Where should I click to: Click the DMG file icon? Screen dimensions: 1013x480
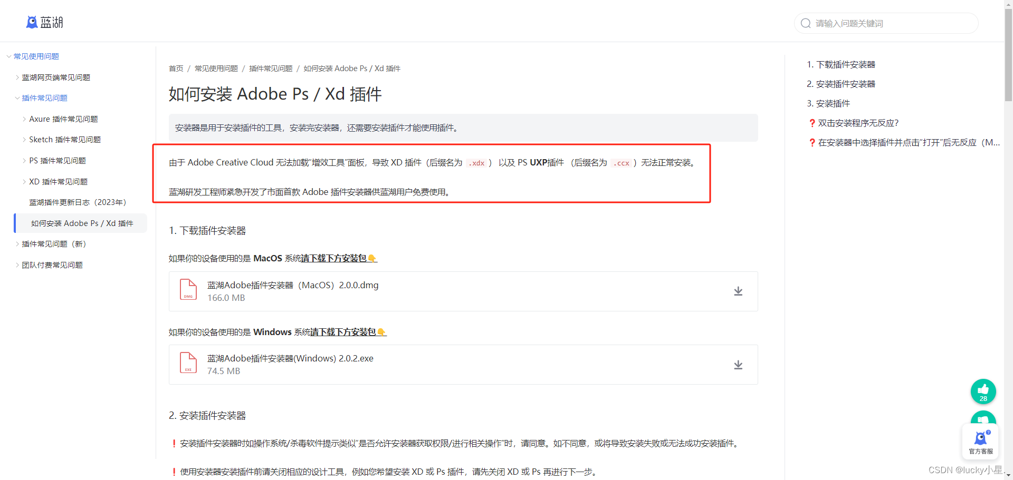tap(188, 290)
